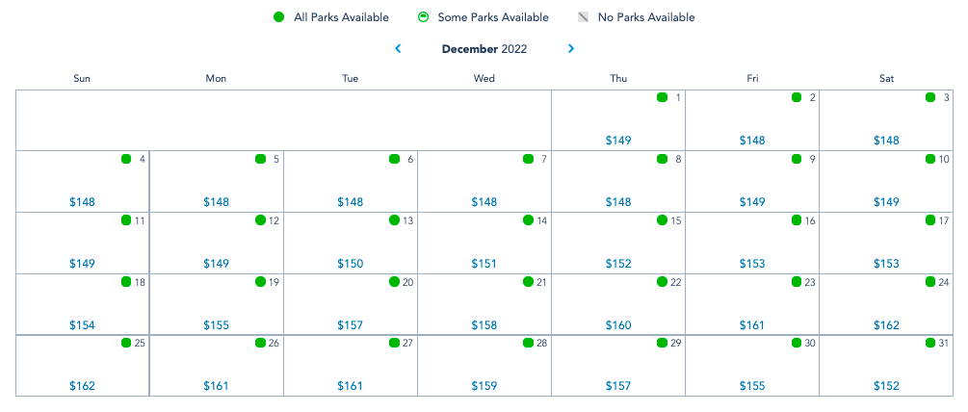Select the $159 price on December 28
This screenshot has height=412, width=968.
pyautogui.click(x=484, y=386)
